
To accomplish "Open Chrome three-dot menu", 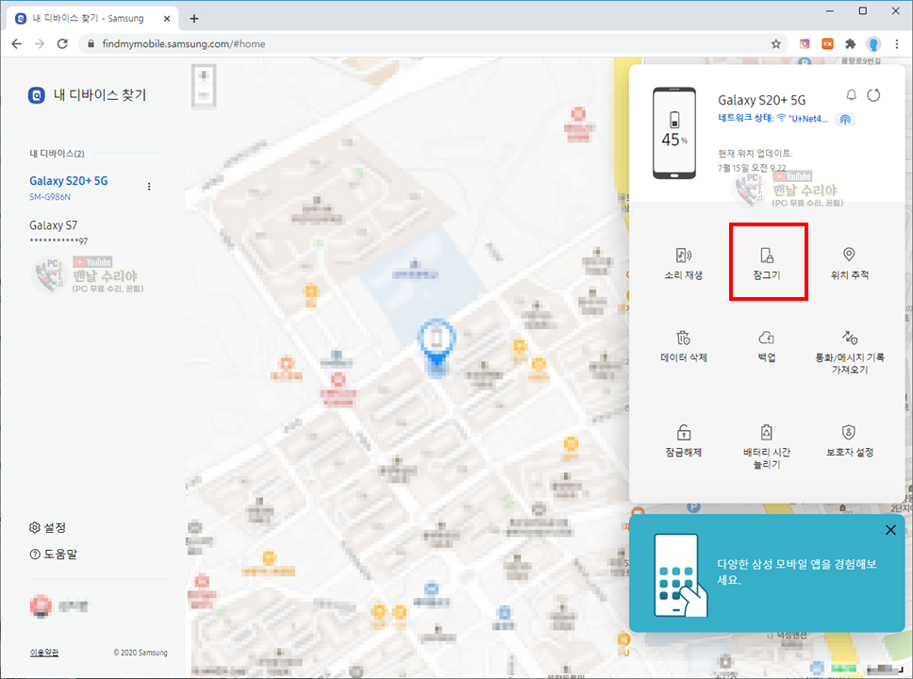I will 897,43.
